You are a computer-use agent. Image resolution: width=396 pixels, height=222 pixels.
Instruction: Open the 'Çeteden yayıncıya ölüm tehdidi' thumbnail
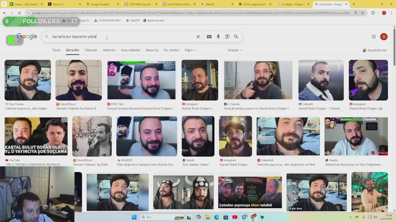click(250, 192)
